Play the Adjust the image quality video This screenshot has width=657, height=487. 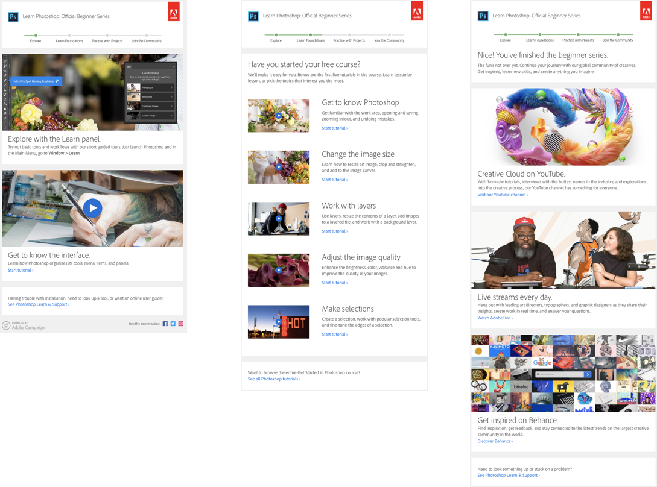279,270
